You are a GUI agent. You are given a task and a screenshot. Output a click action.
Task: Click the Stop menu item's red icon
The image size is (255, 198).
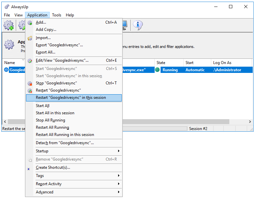pyautogui.click(x=30, y=83)
